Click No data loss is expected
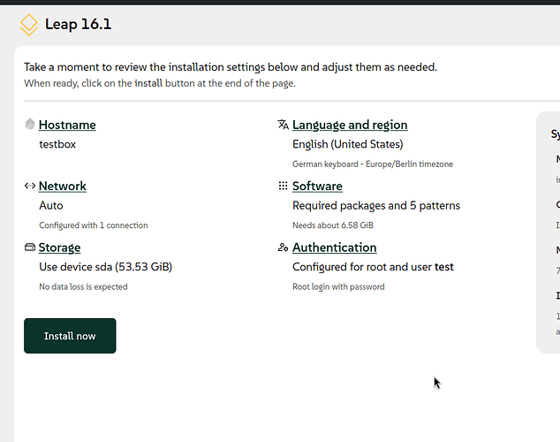This screenshot has width=560, height=442. click(83, 286)
